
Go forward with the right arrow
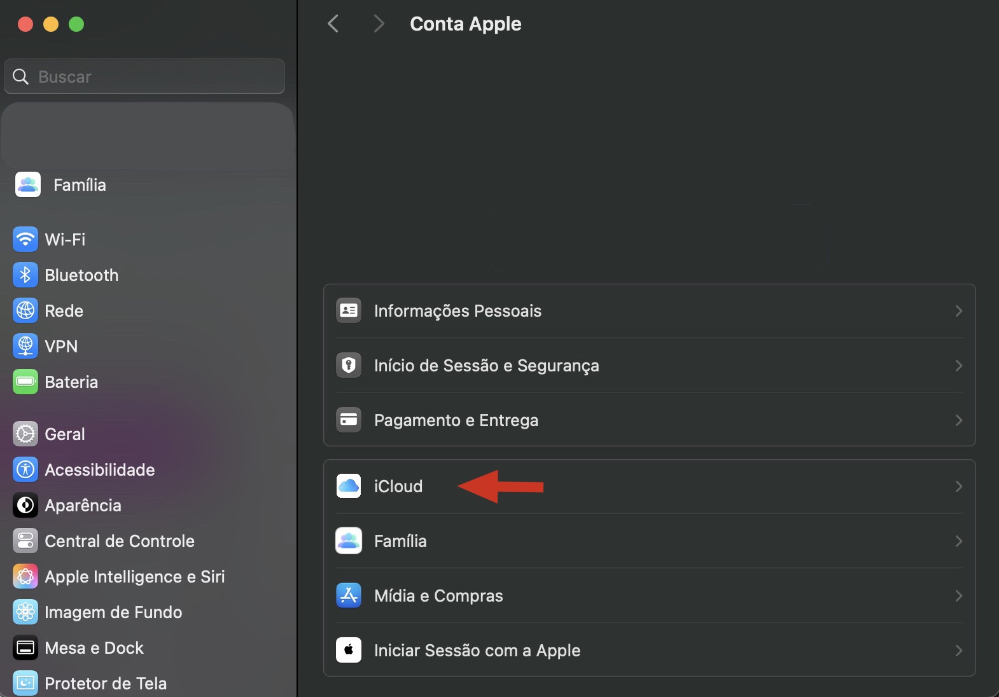click(379, 24)
